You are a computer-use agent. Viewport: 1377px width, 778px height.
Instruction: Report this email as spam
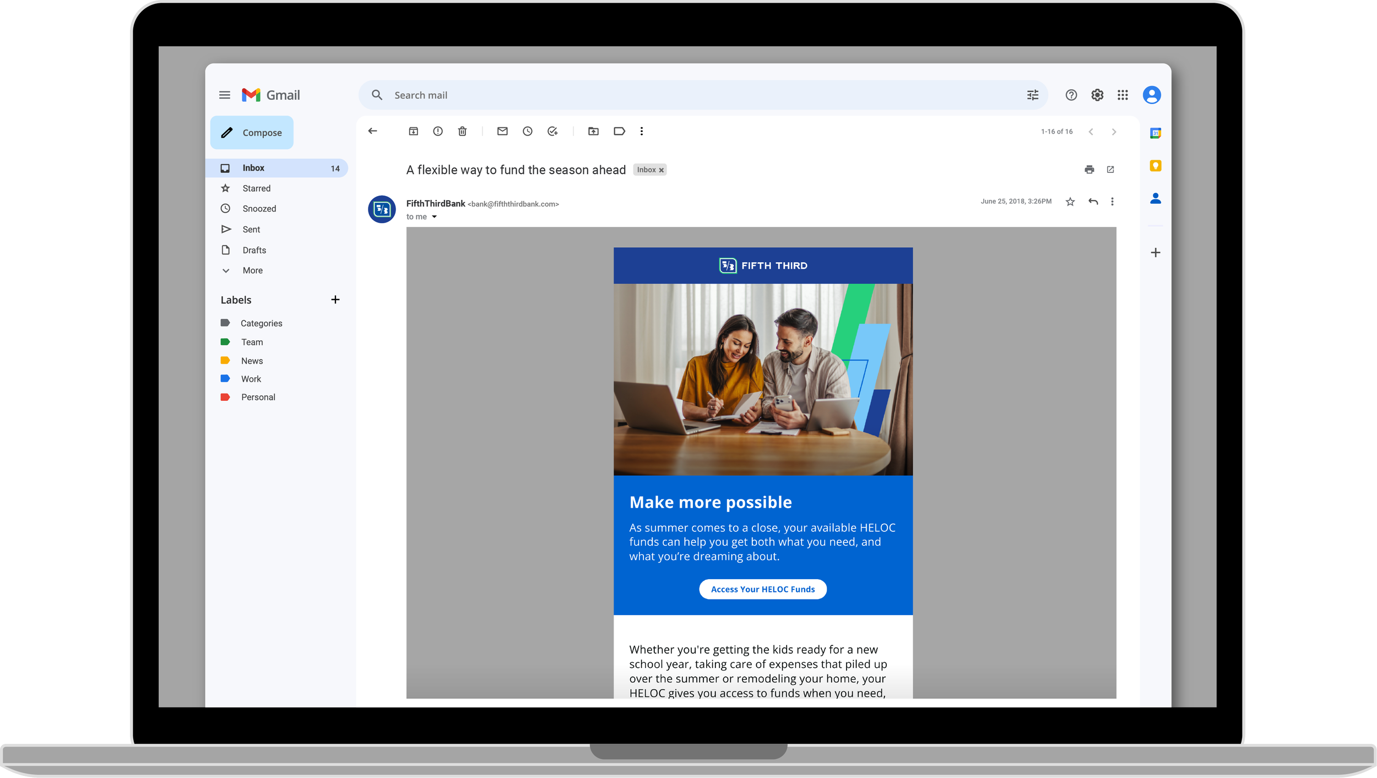[438, 131]
